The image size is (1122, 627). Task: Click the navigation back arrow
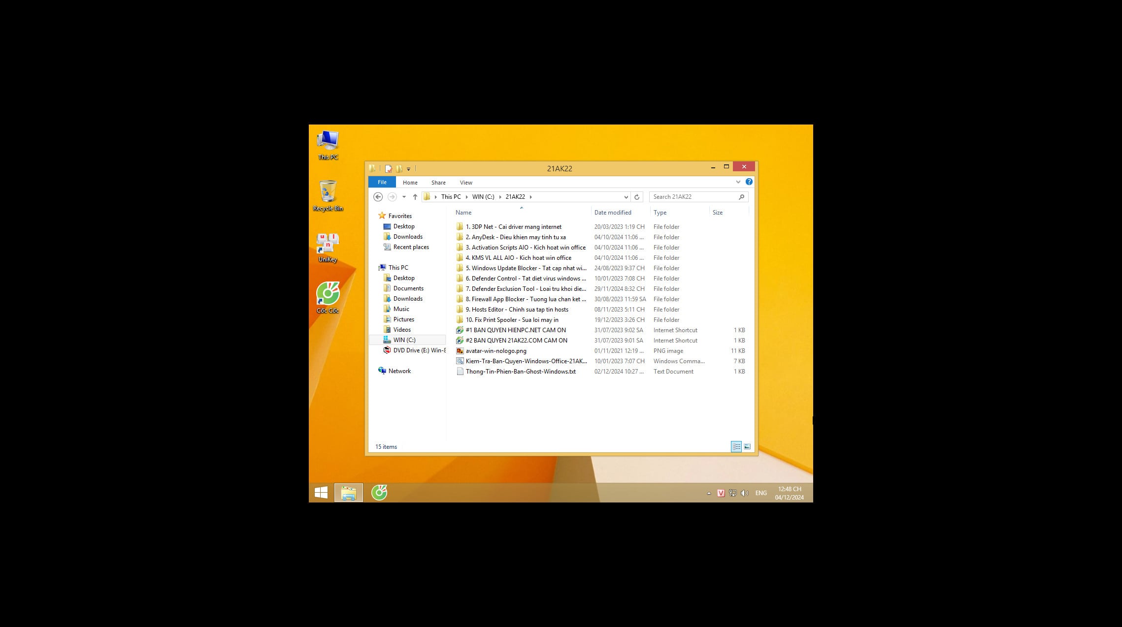point(377,196)
